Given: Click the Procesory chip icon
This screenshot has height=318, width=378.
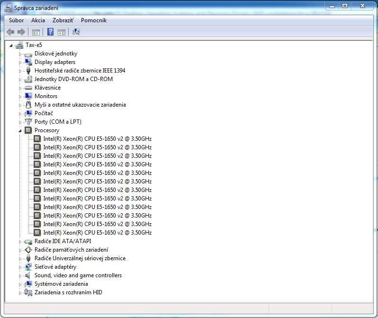Looking at the screenshot, I should [x=28, y=130].
